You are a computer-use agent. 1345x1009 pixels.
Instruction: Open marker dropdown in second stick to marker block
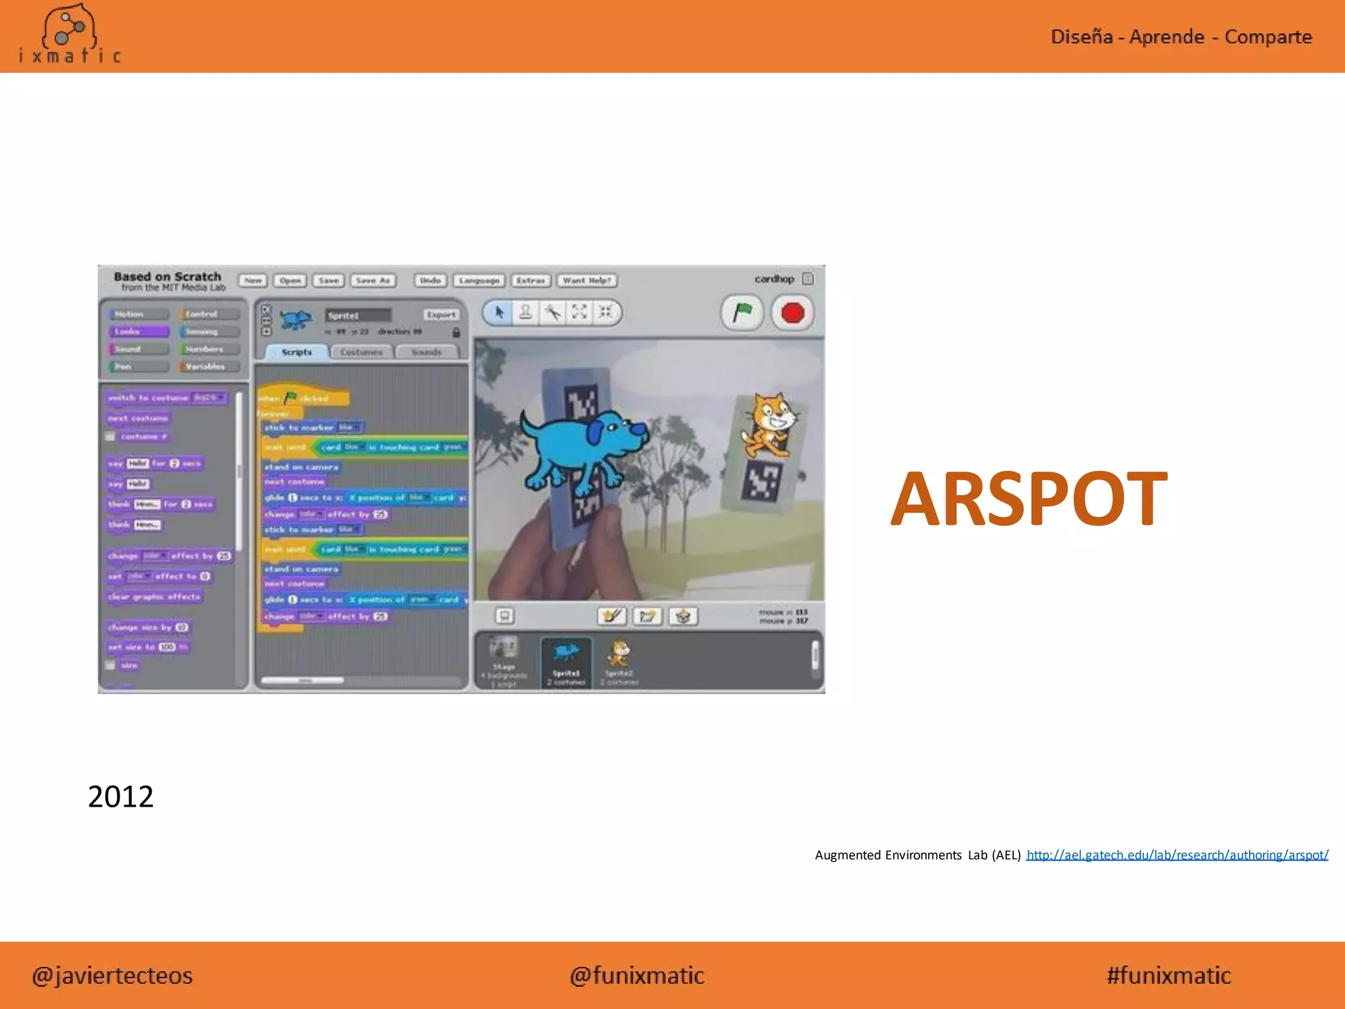tap(348, 529)
